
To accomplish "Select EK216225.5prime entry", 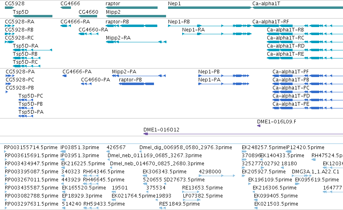I will (x=83, y=164).
